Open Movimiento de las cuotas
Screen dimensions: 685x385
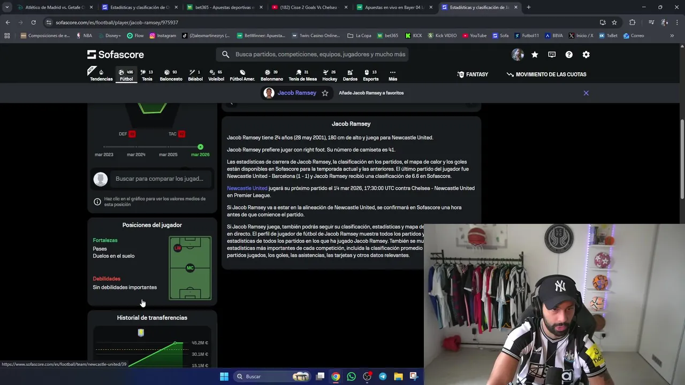click(x=546, y=74)
